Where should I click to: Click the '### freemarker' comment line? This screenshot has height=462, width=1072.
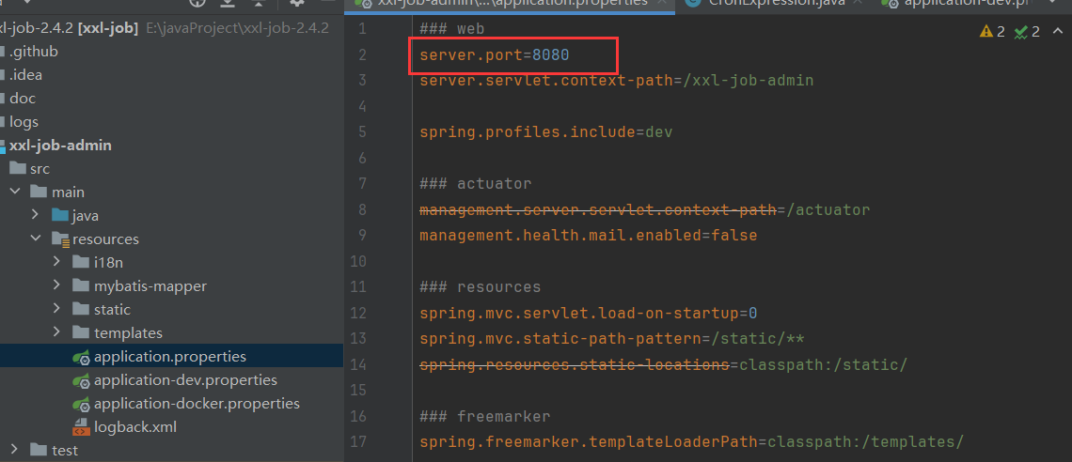pyautogui.click(x=484, y=416)
